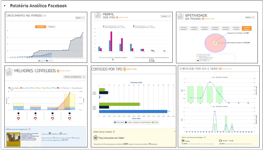Close the Melhor tipo de conteúdo tip
263x157 pixels.
pos(174,131)
